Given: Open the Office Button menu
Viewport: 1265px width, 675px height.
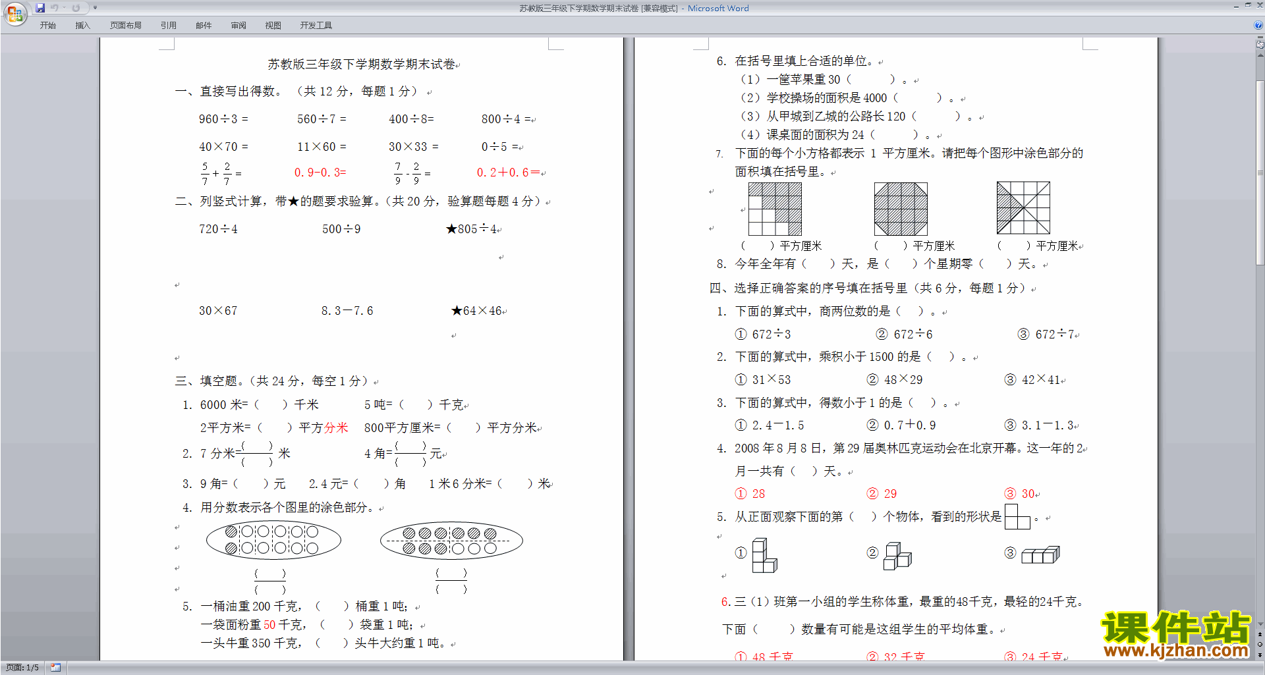Looking at the screenshot, I should pos(14,14).
